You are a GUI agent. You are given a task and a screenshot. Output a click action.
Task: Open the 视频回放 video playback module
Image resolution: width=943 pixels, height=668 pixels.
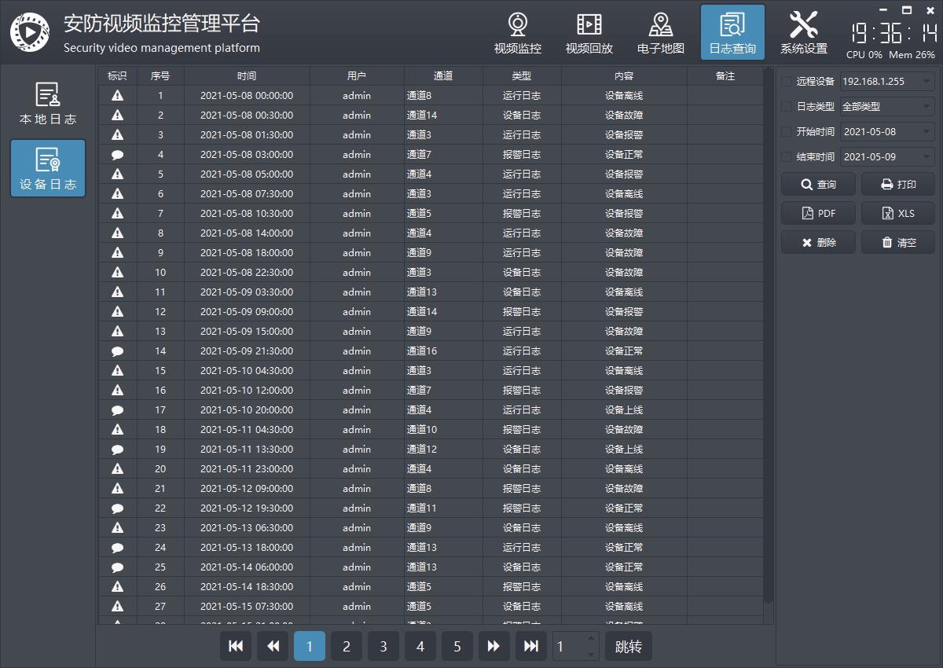click(x=589, y=33)
